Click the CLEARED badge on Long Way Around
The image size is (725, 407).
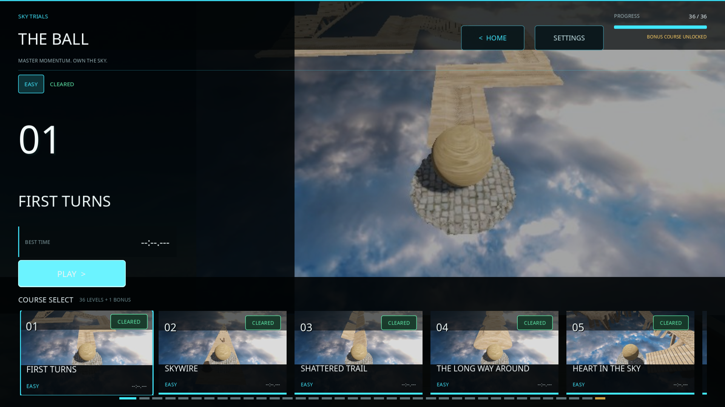point(535,323)
